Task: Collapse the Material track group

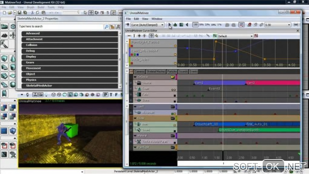Action: pyautogui.click(x=135, y=136)
